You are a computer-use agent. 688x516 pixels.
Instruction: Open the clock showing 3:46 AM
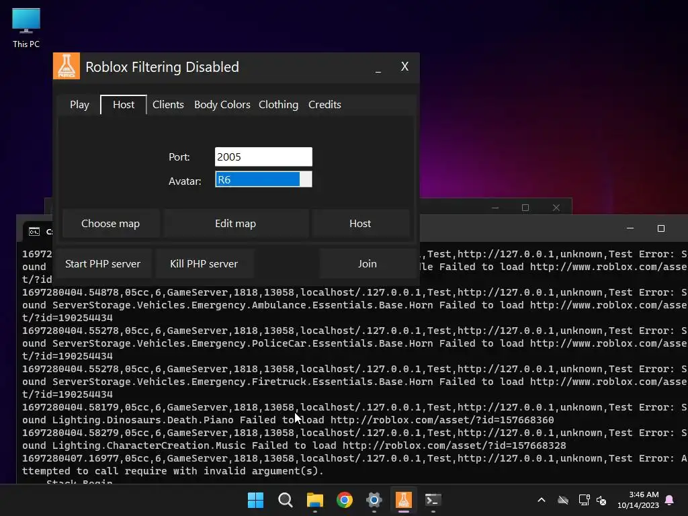(x=638, y=500)
